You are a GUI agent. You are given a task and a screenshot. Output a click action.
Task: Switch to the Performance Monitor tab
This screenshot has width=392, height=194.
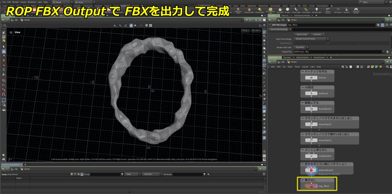coord(302,15)
